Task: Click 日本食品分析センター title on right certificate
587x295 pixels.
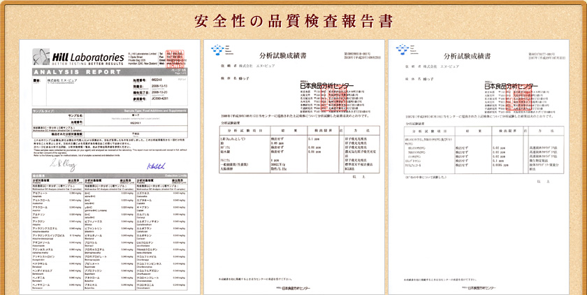Action: pos(512,85)
